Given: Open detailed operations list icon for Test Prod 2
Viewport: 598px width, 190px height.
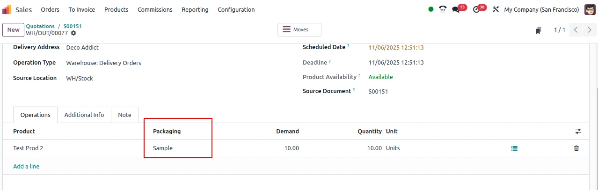Looking at the screenshot, I should point(515,148).
